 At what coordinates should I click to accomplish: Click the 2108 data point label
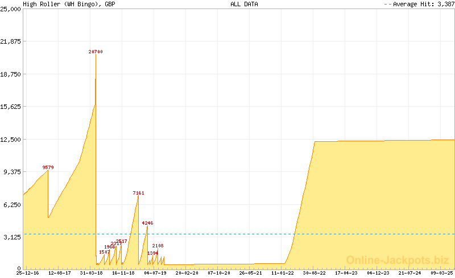158,246
